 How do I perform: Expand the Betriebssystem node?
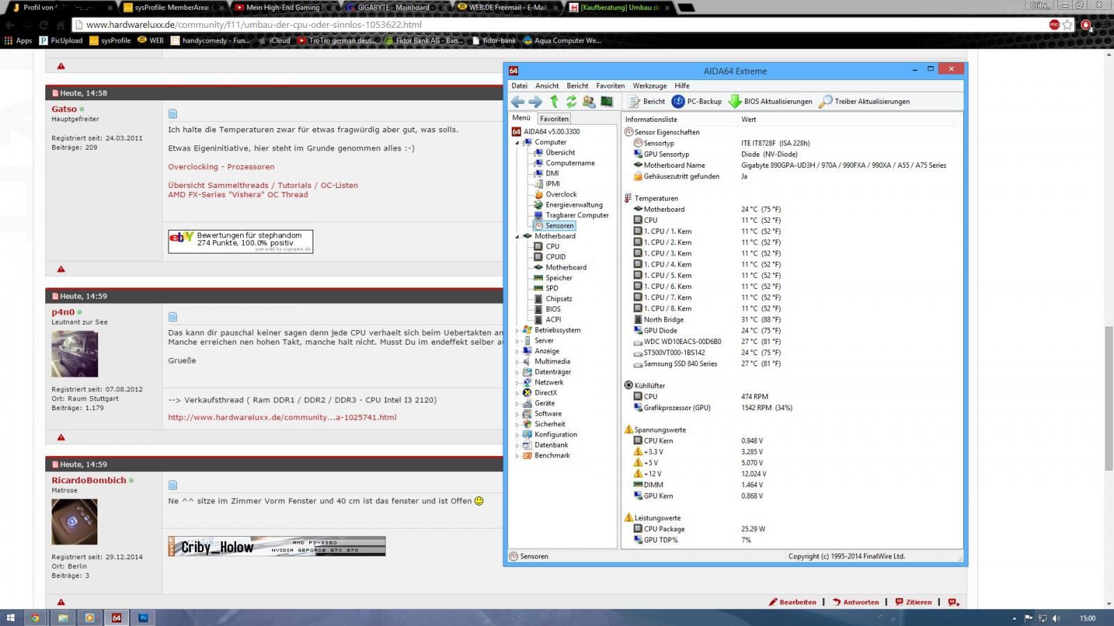coord(517,330)
